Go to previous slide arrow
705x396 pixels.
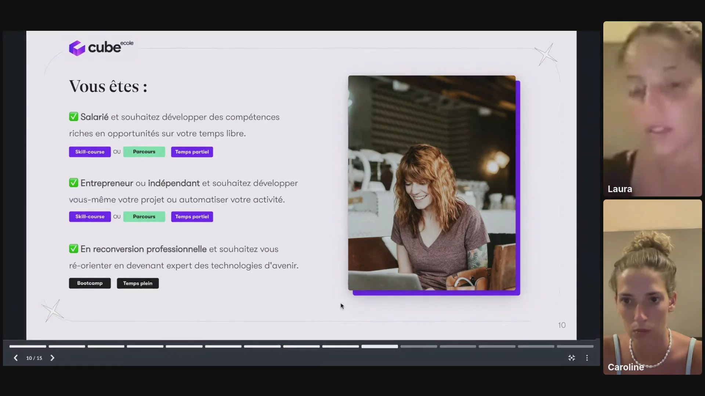[x=16, y=358]
